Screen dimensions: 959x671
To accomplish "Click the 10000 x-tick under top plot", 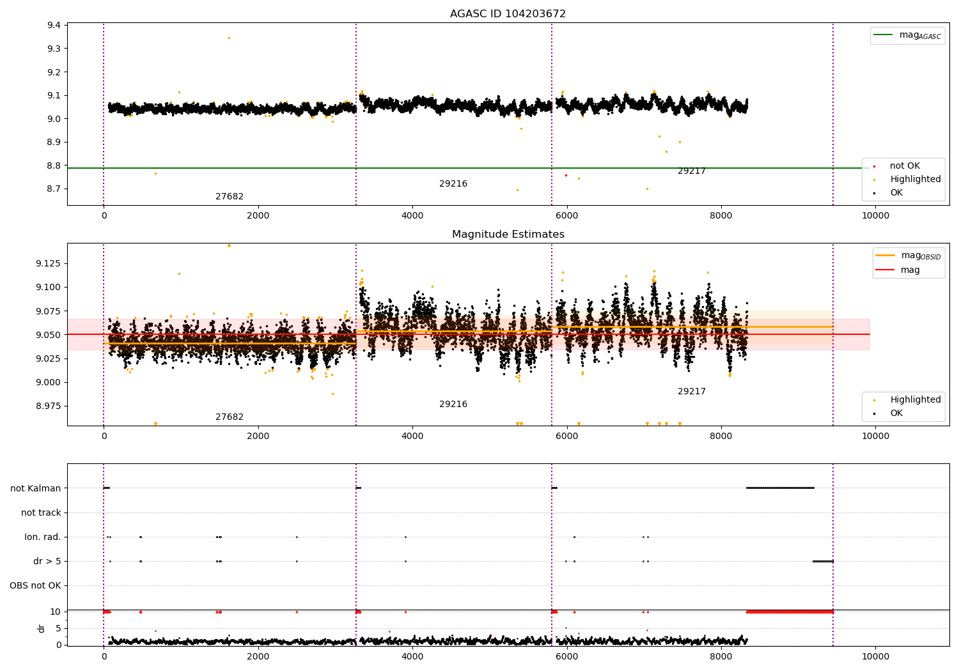I will (875, 216).
